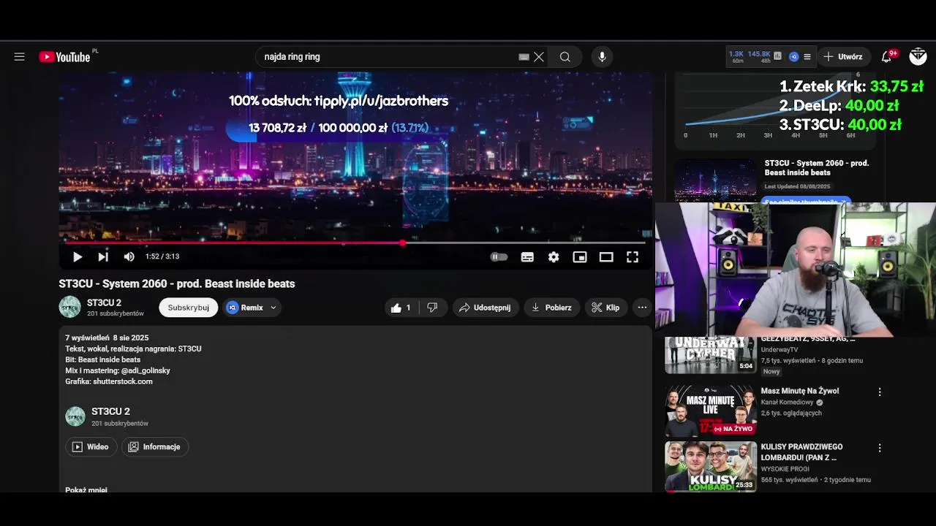Click the like count 1
This screenshot has height=526, width=936.
408,308
